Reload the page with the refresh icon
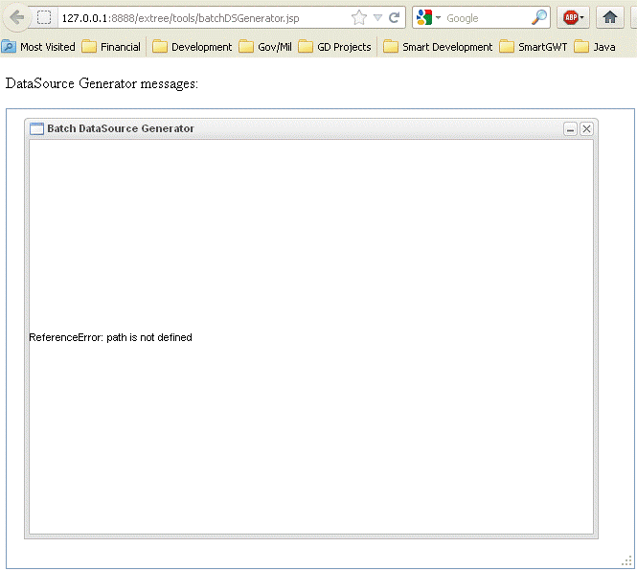Image resolution: width=637 pixels, height=570 pixels. click(x=394, y=17)
